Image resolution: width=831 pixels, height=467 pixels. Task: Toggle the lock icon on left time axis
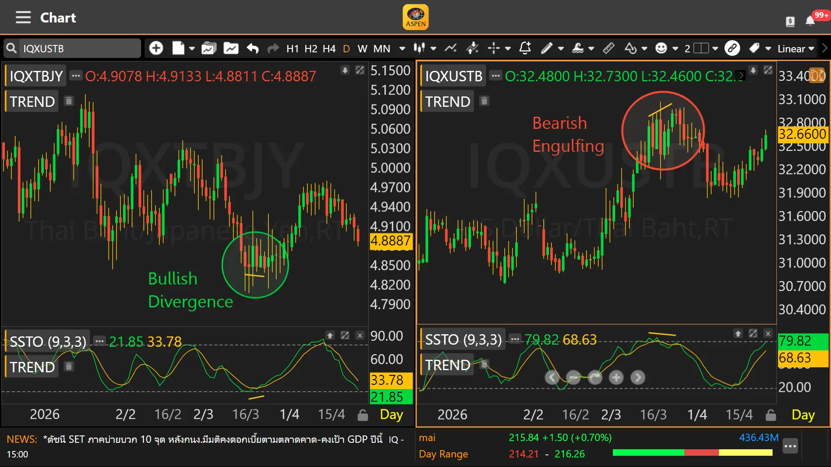point(363,415)
